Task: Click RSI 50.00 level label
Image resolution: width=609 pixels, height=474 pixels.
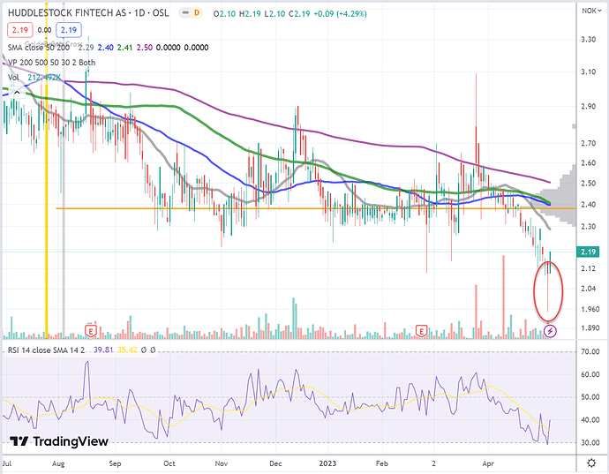Action: click(x=590, y=397)
